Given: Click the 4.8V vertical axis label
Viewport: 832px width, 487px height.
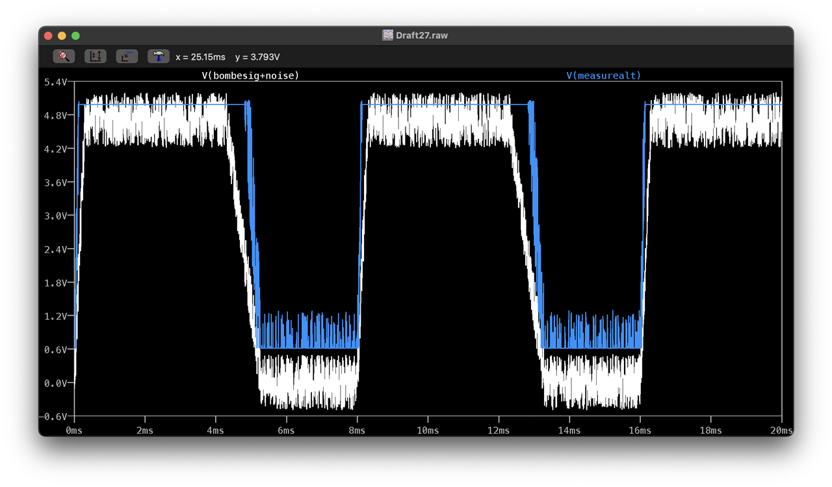Looking at the screenshot, I should tap(55, 116).
